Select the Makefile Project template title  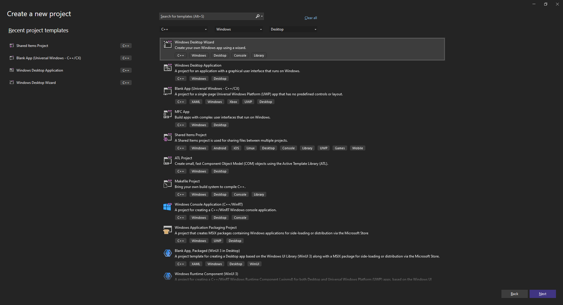(187, 181)
